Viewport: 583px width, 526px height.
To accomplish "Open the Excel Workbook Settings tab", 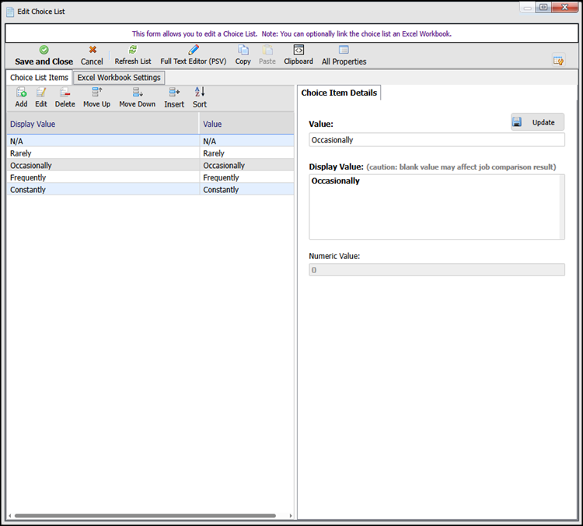I will point(119,78).
